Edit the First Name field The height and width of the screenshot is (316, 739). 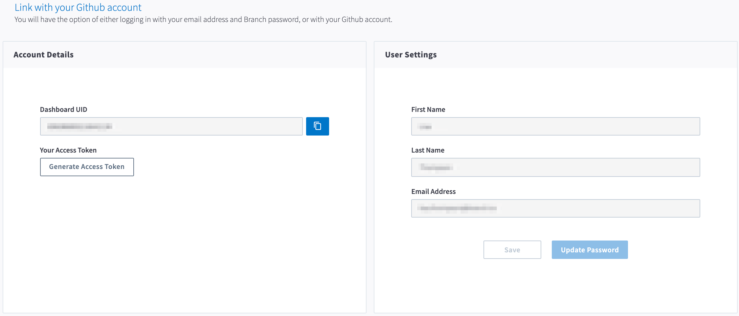555,126
